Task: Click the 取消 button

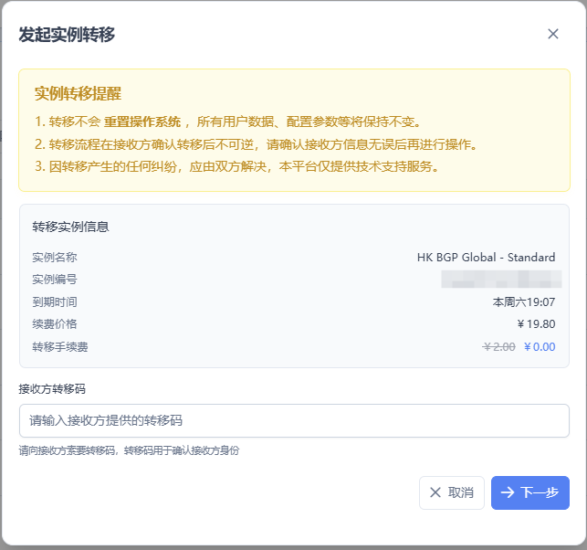Action: pos(451,492)
